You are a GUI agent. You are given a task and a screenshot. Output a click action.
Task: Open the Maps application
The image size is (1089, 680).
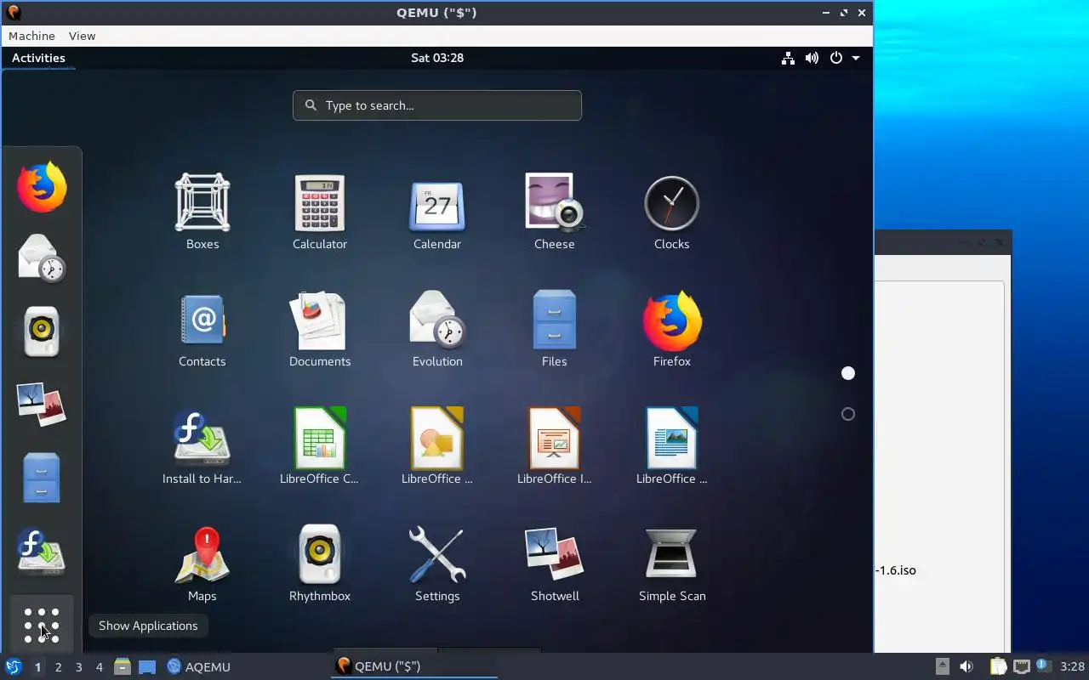202,564
